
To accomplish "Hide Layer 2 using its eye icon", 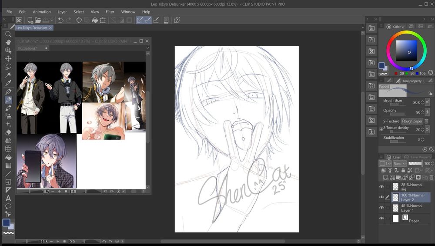I will click(382, 197).
